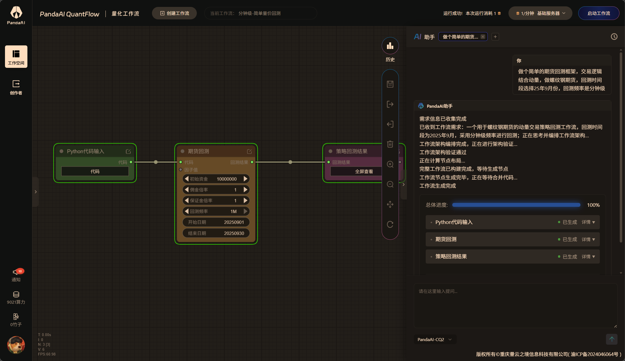Send the message with the arrow-up button
Screen dimensions: 625x361
(x=612, y=339)
